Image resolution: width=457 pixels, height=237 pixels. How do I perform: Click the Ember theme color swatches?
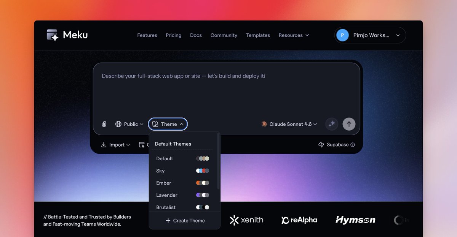pos(203,183)
